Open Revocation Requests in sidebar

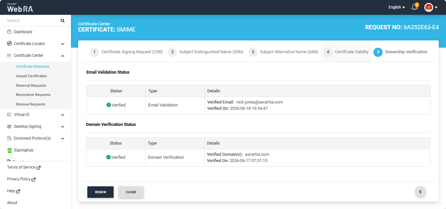[33, 95]
